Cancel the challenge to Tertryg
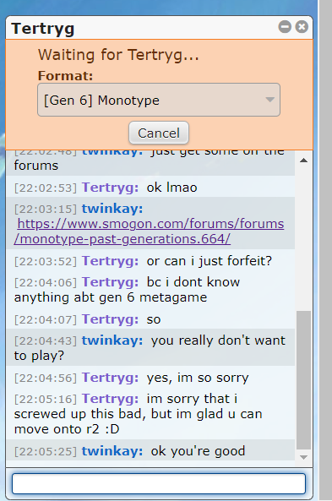This screenshot has height=501, width=332. coord(159,133)
